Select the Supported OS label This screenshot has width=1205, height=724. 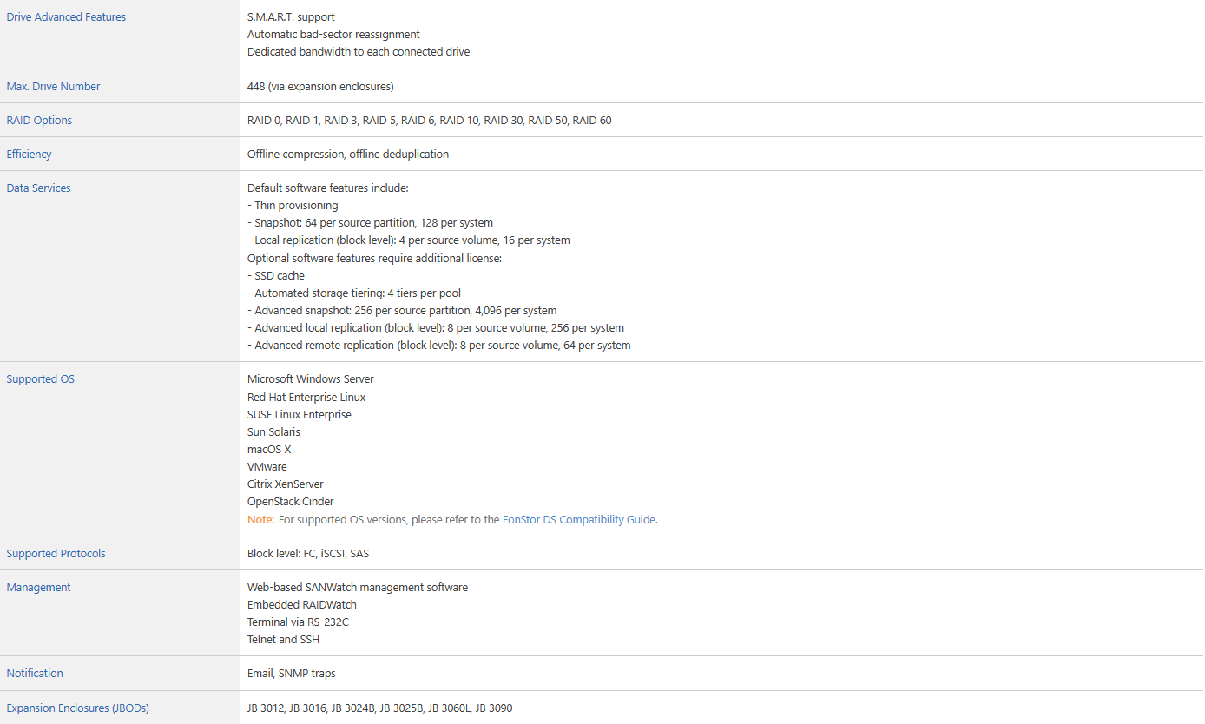tap(40, 379)
